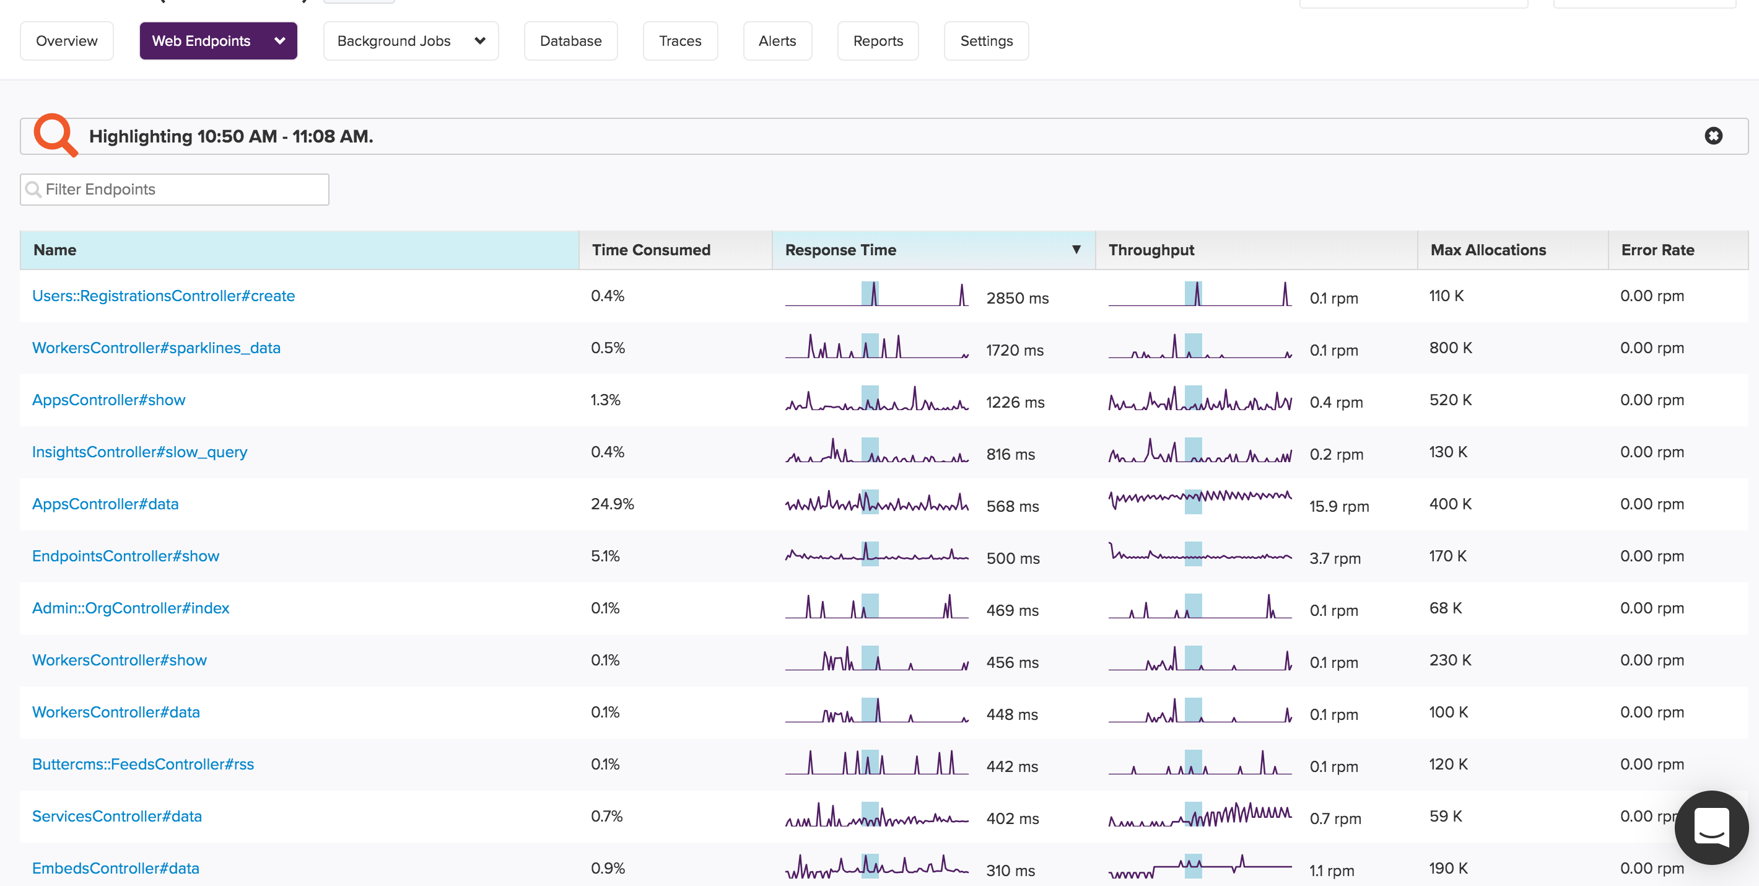Go to the Alerts tab
The width and height of the screenshot is (1759, 886).
point(777,41)
